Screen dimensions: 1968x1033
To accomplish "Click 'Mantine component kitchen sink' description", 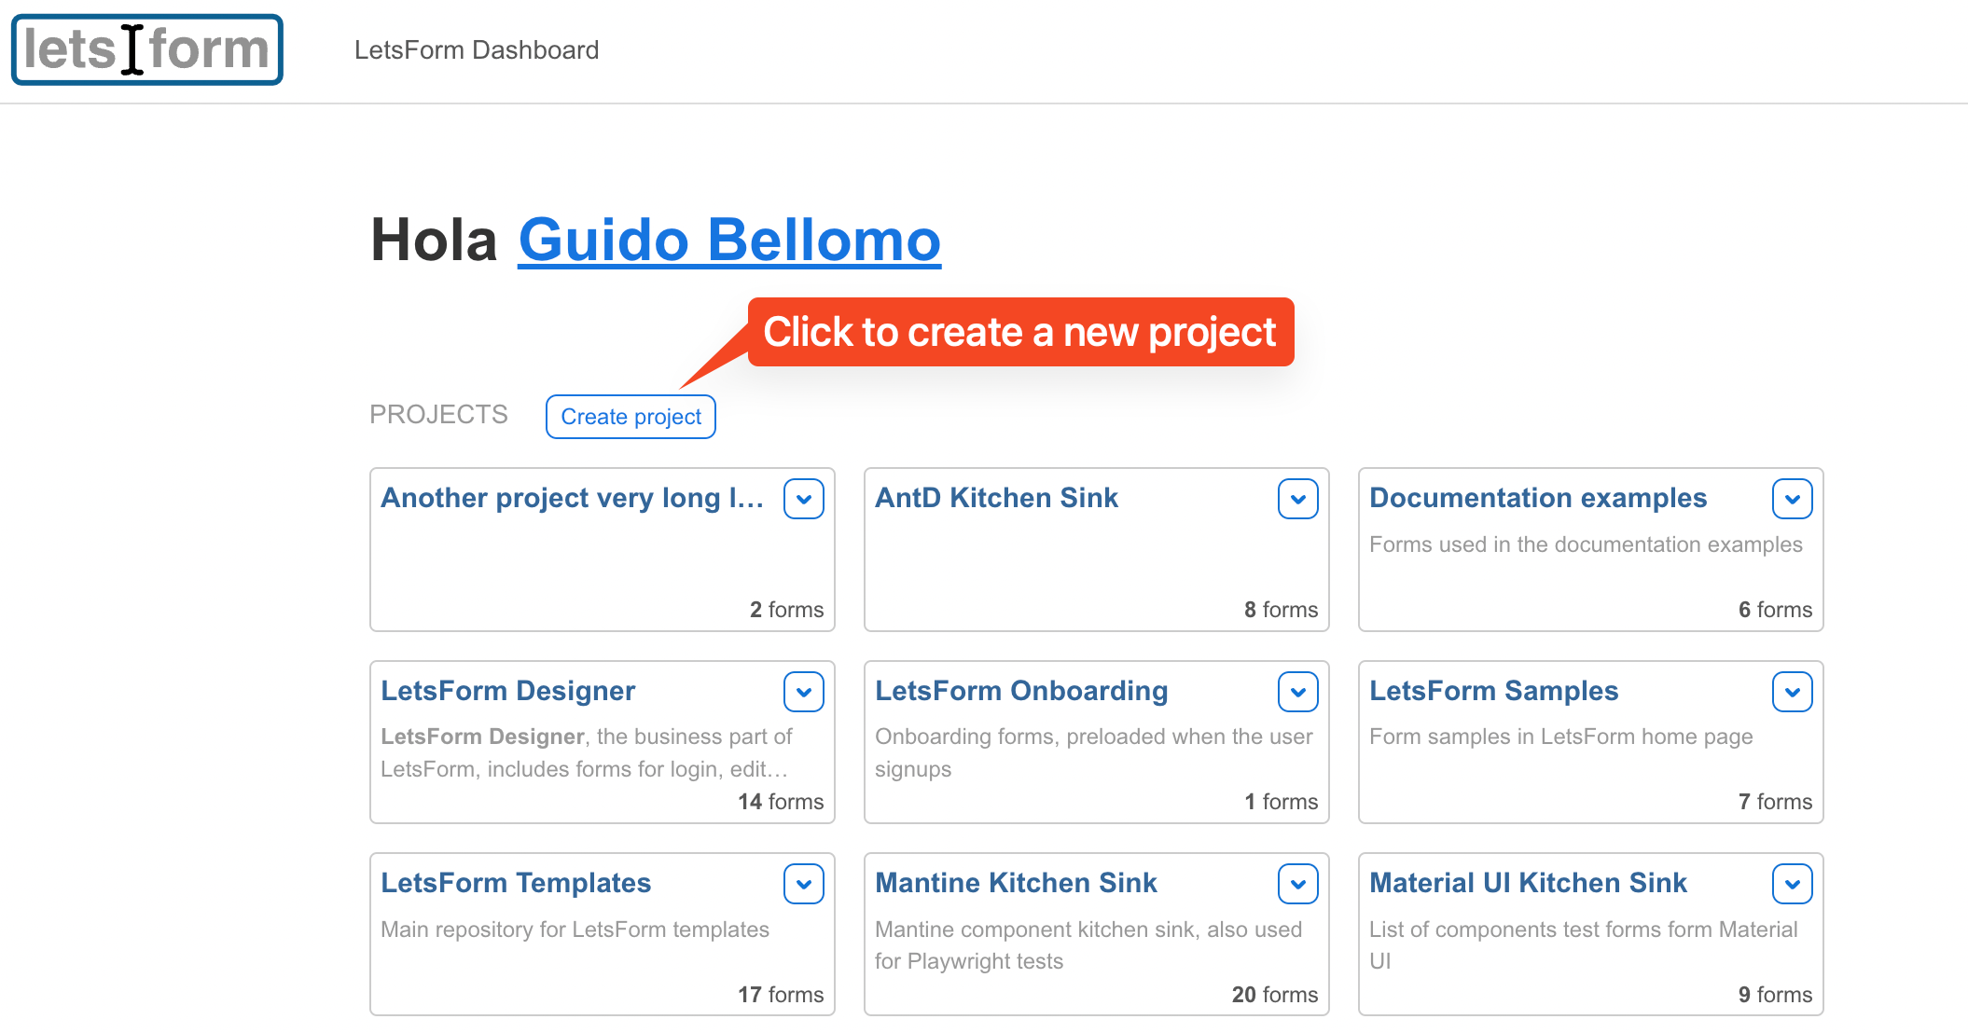I will pyautogui.click(x=1088, y=945).
